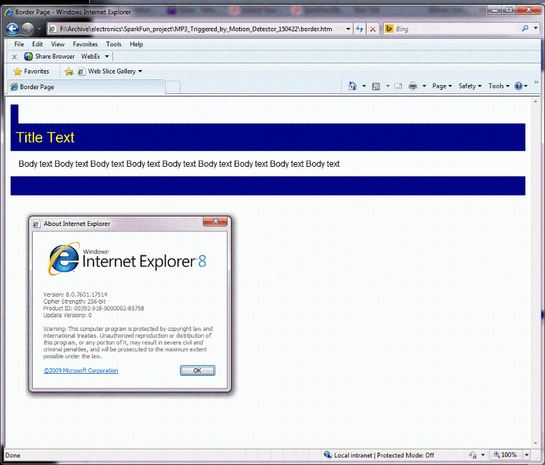Image resolution: width=545 pixels, height=465 pixels.
Task: Click the Bing logo icon in search box
Action: click(389, 29)
